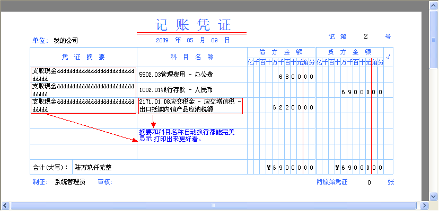The height and width of the screenshot is (211, 439).
Task: Click the 贷方金额 column header
Action: click(x=349, y=52)
